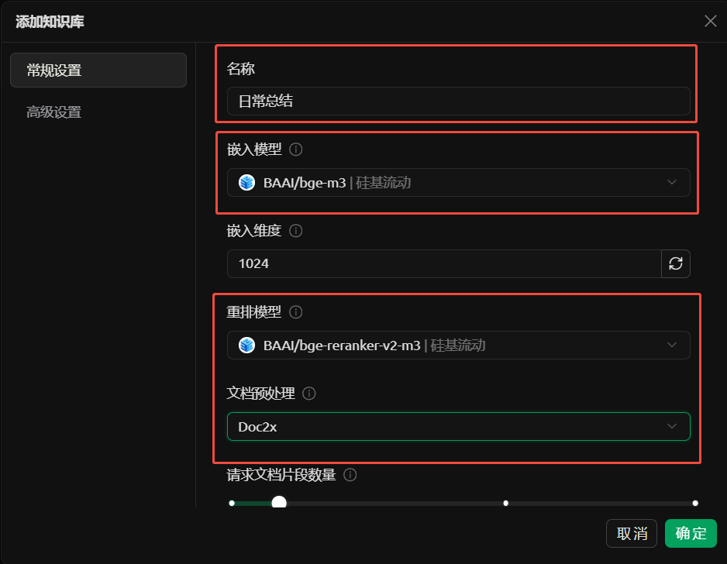Screen dimensions: 727x564
Task: Click the 嵌入模型 label text
Action: click(254, 150)
